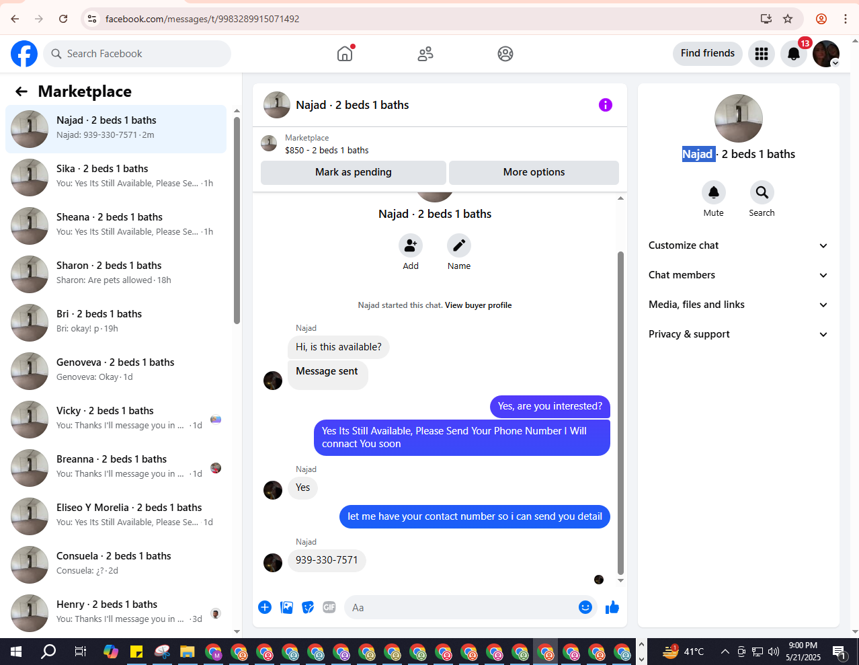Click the Name pencil edit icon
This screenshot has height=665, width=859.
[459, 245]
